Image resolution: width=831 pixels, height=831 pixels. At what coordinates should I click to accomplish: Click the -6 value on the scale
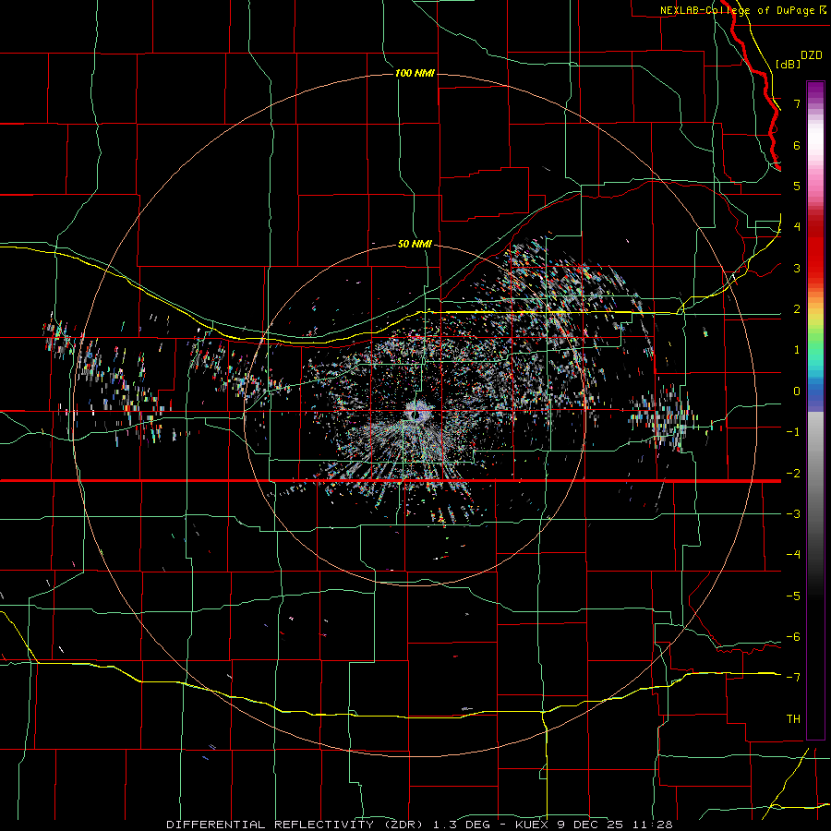793,636
